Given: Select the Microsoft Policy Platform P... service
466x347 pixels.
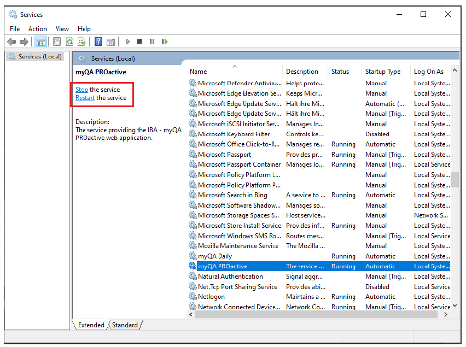Looking at the screenshot, I should click(319, 185).
